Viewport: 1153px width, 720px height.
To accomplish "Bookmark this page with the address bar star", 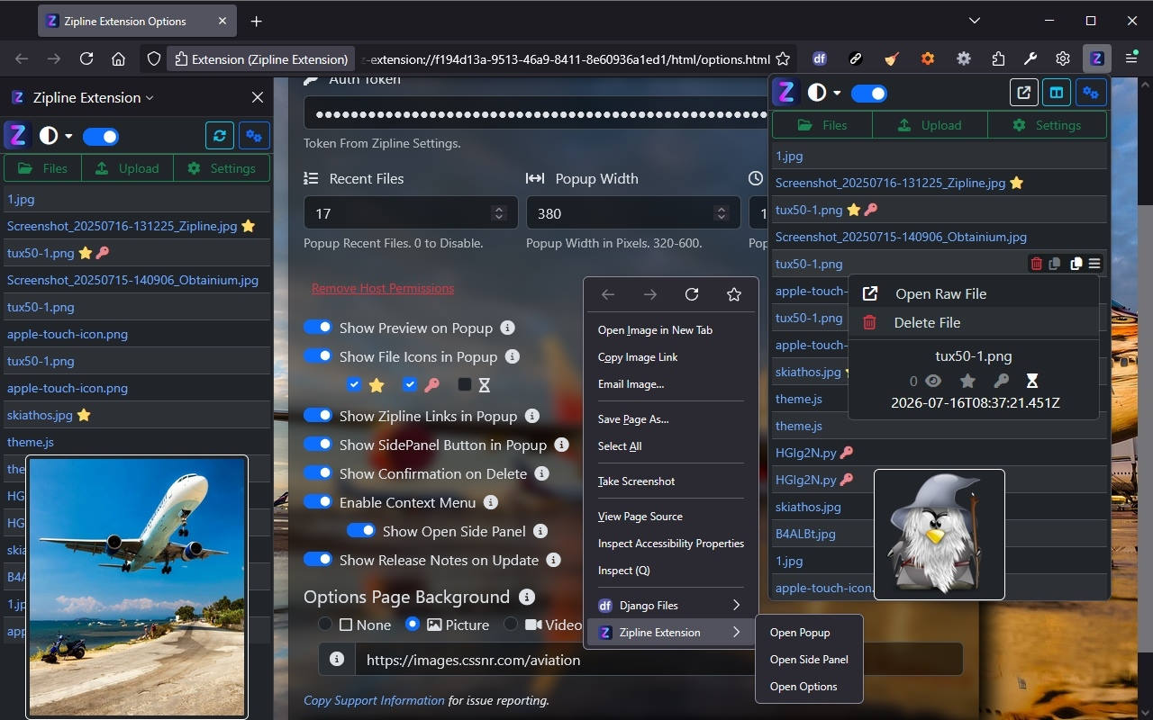I will pyautogui.click(x=783, y=59).
